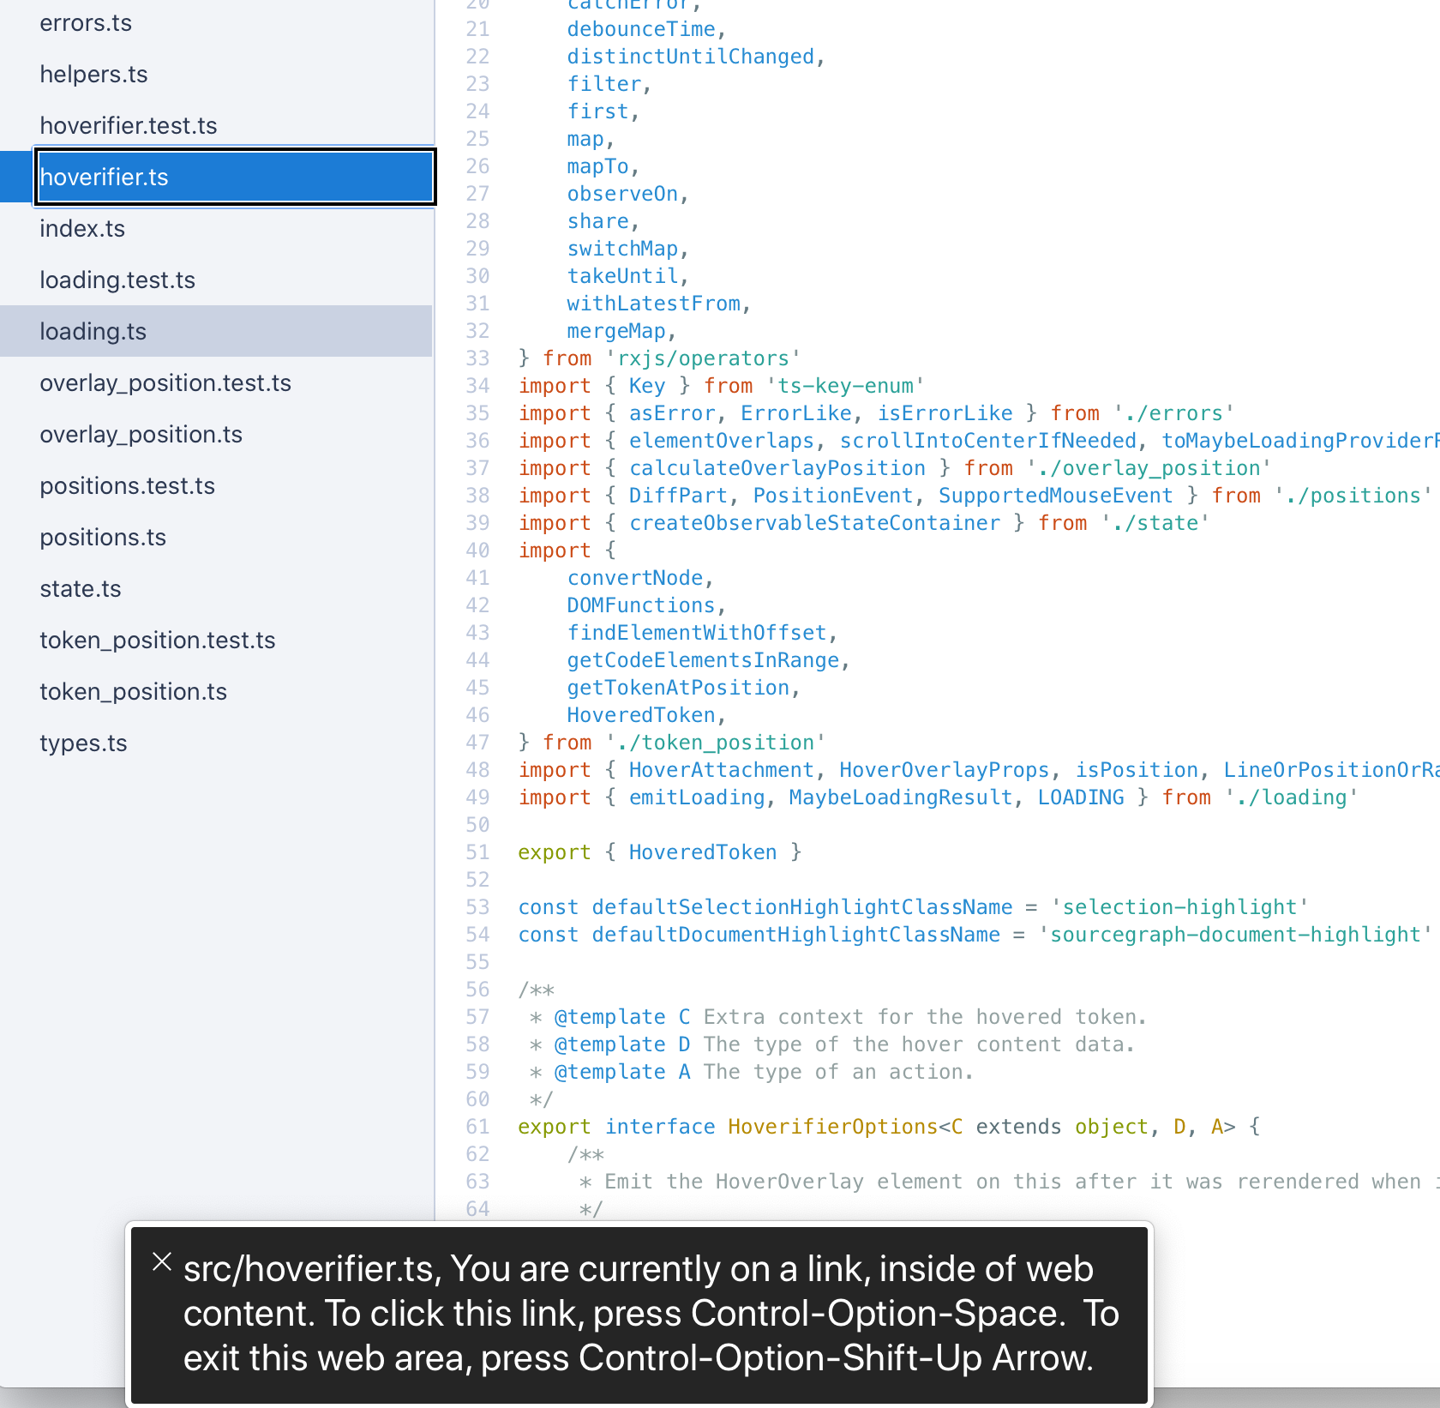The height and width of the screenshot is (1408, 1440).
Task: Open loading.test.ts file
Action: point(117,280)
